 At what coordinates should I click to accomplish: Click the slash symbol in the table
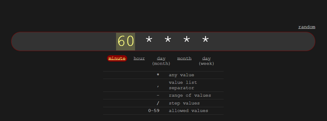point(158,103)
